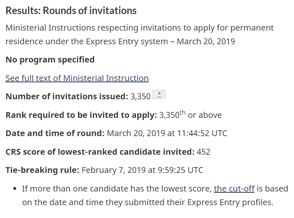Screen dimensions: 294x218
Task: Click the invitations issued count before the asterisk
Action: 140,96
